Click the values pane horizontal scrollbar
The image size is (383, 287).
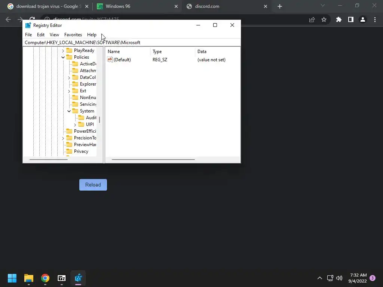(153, 160)
